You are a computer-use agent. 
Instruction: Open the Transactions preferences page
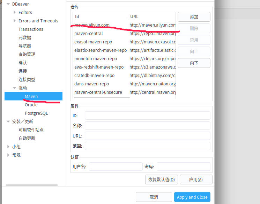(31, 29)
